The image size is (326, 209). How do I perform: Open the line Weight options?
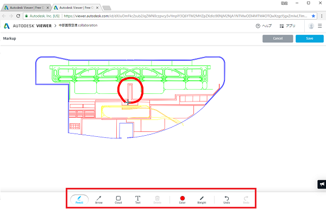pyautogui.click(x=202, y=200)
